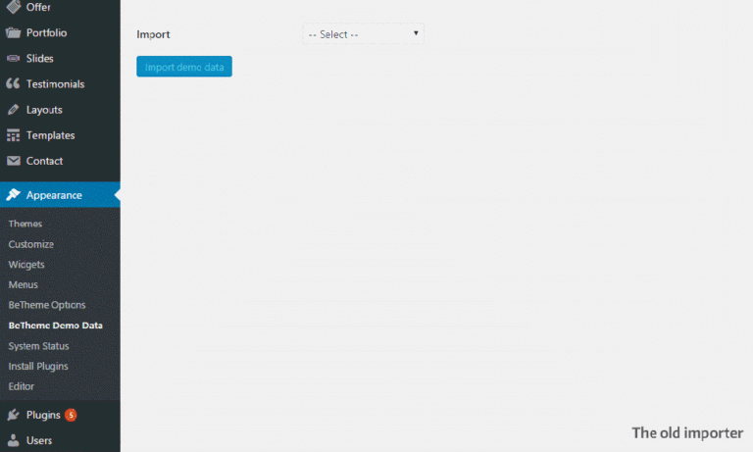Select Menus in Appearance submenu
This screenshot has width=753, height=452.
click(24, 284)
